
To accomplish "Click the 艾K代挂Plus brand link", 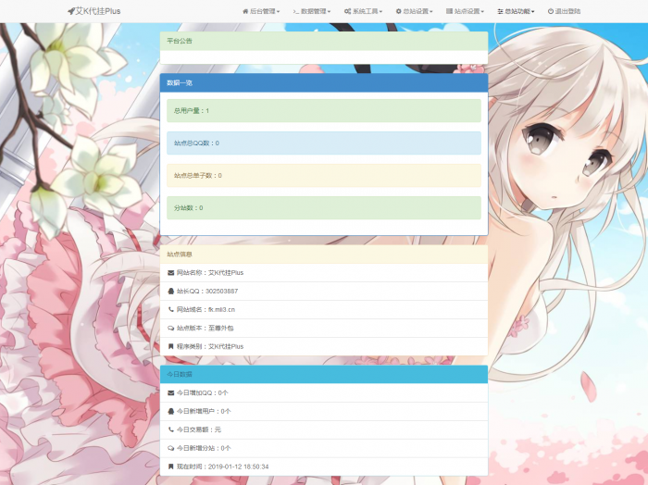I will point(98,11).
